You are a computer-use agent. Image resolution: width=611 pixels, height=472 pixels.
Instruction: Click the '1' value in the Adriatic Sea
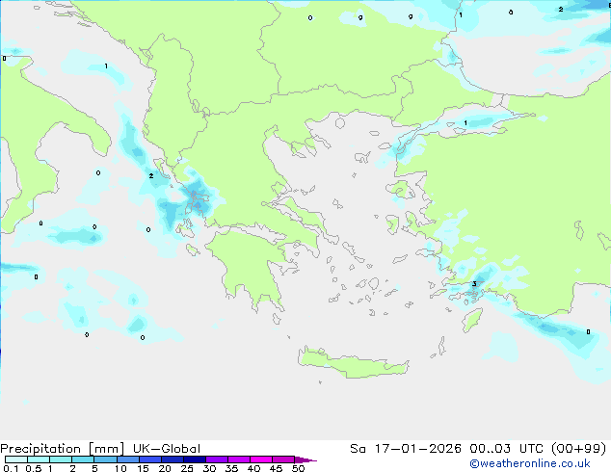(x=106, y=66)
